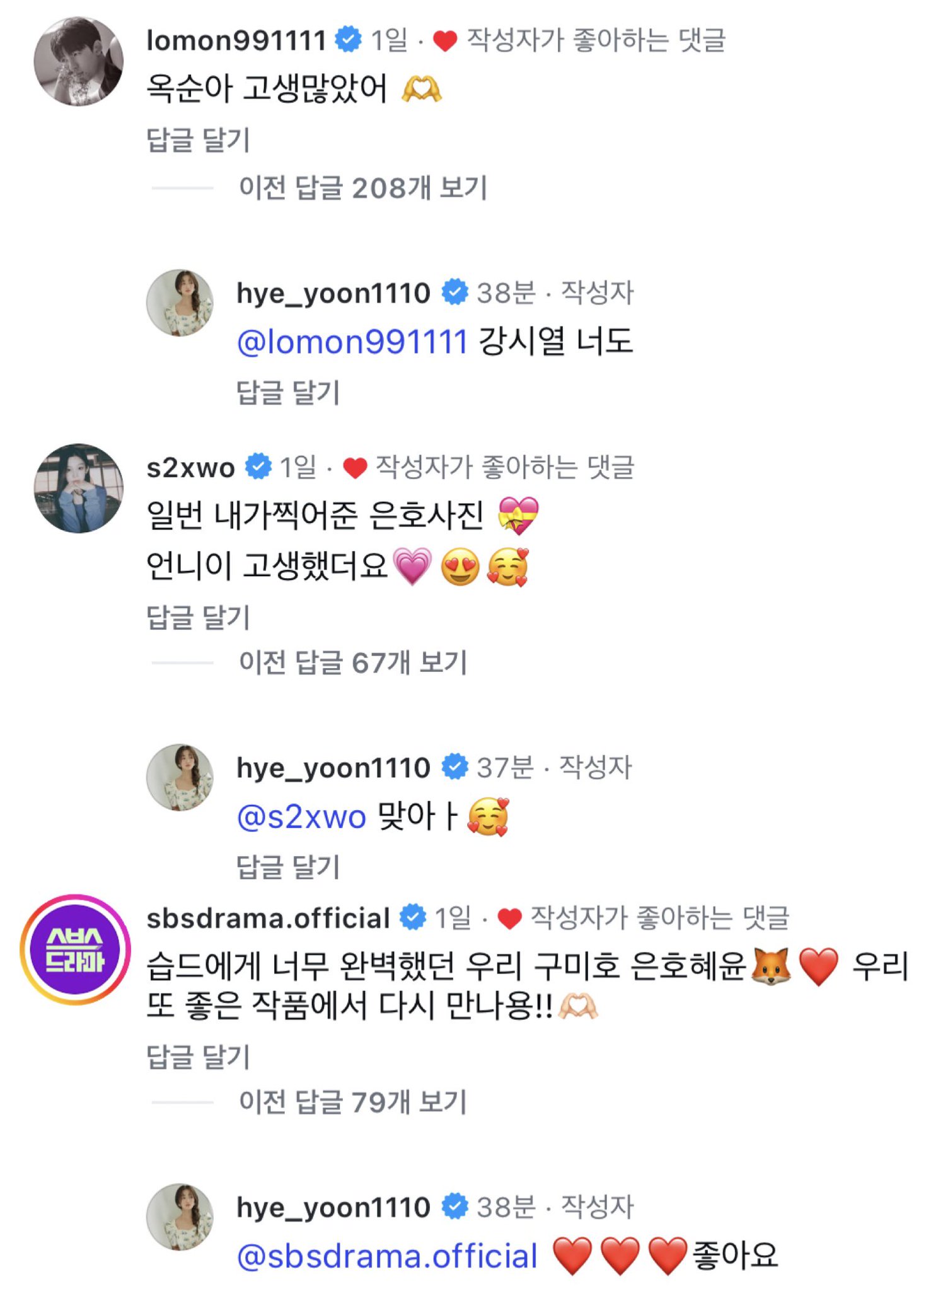This screenshot has width=943, height=1291.
Task: Open s2xwo's profile picture
Action: click(x=78, y=489)
